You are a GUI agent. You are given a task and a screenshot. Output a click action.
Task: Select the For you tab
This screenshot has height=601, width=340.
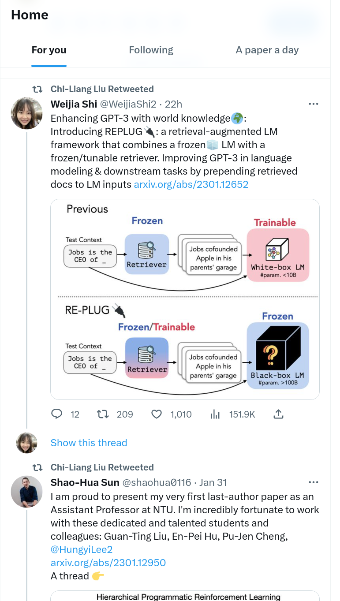point(49,50)
